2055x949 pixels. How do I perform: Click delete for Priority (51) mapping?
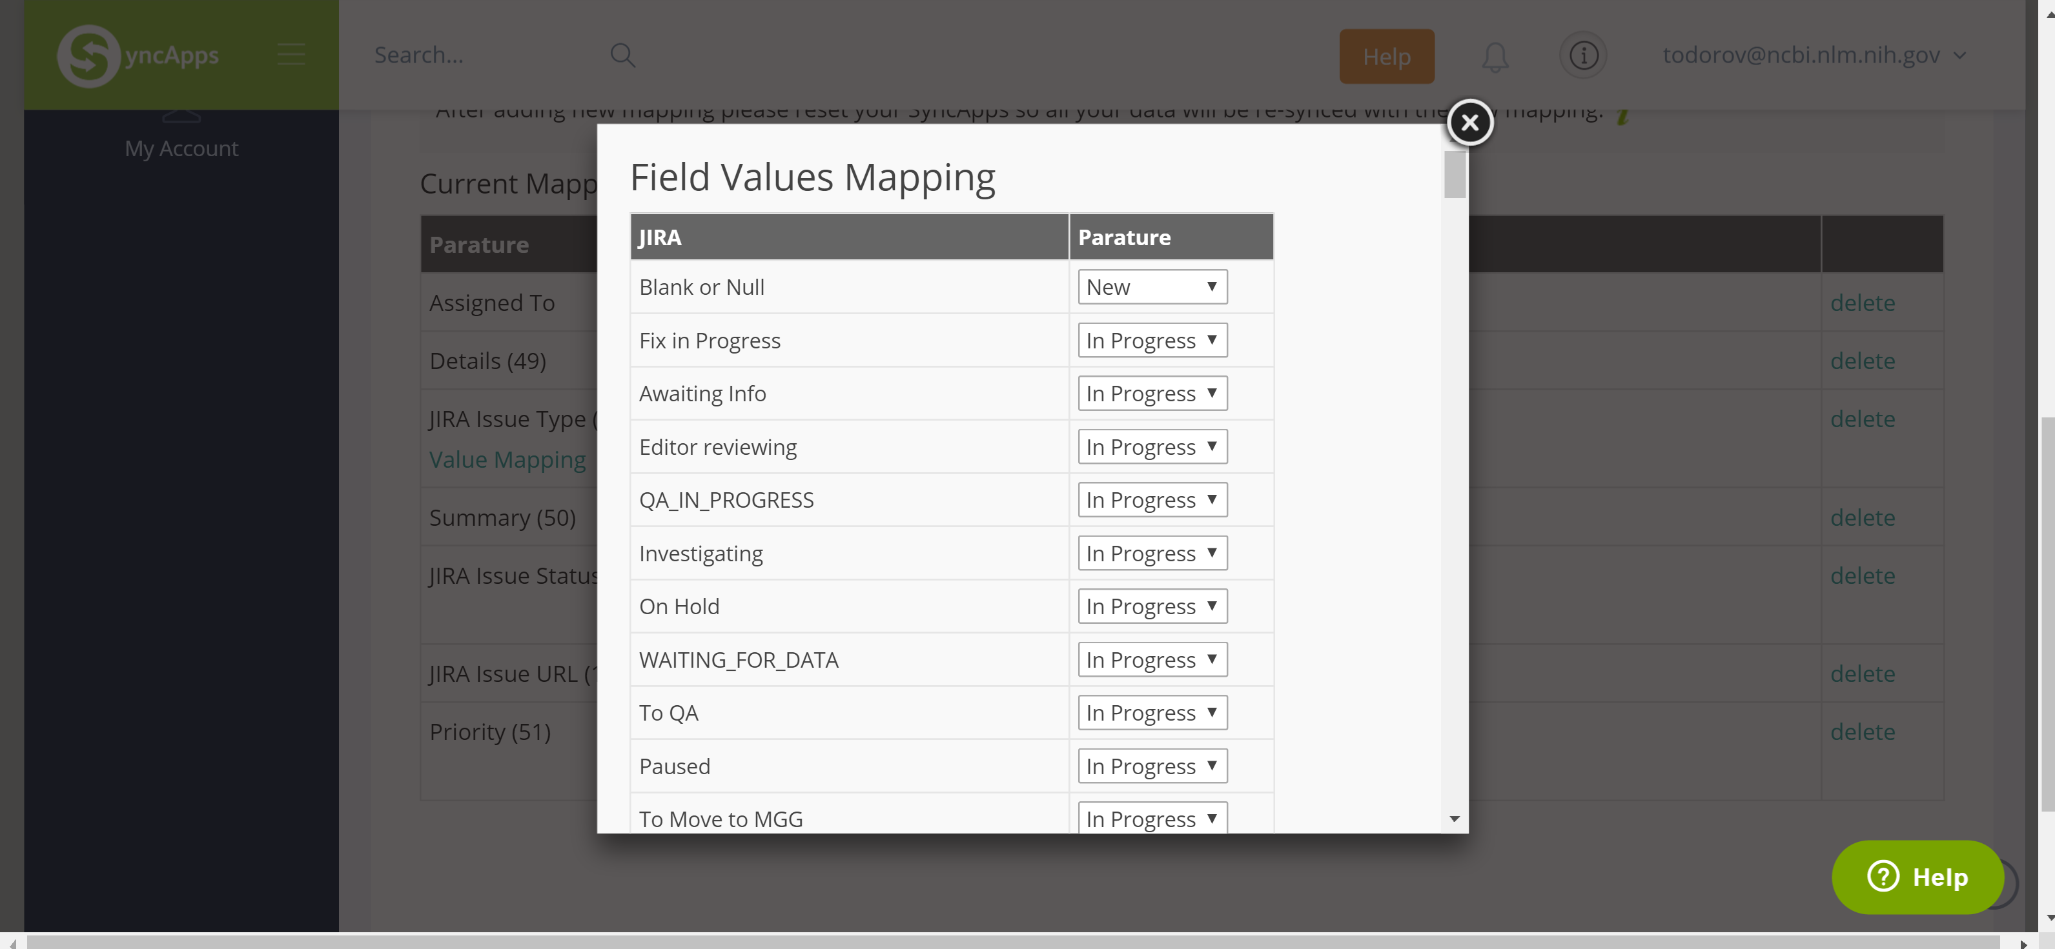tap(1862, 732)
